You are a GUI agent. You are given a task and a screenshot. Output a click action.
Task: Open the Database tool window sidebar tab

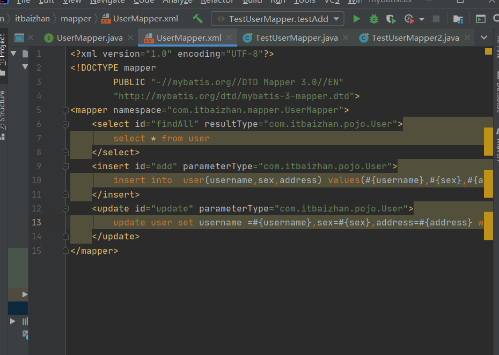(x=496, y=93)
